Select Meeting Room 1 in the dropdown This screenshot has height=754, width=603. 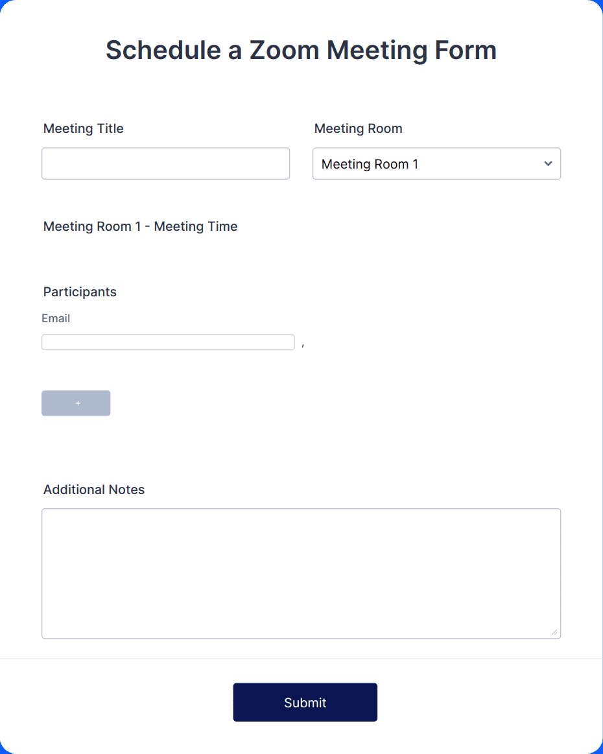[x=436, y=164]
